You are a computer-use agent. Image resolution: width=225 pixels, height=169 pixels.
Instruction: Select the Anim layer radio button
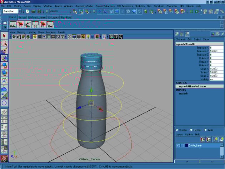(206, 130)
